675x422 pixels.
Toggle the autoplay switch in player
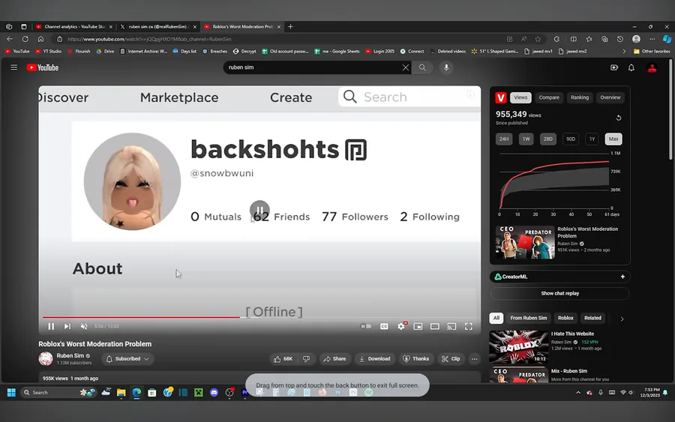(366, 327)
